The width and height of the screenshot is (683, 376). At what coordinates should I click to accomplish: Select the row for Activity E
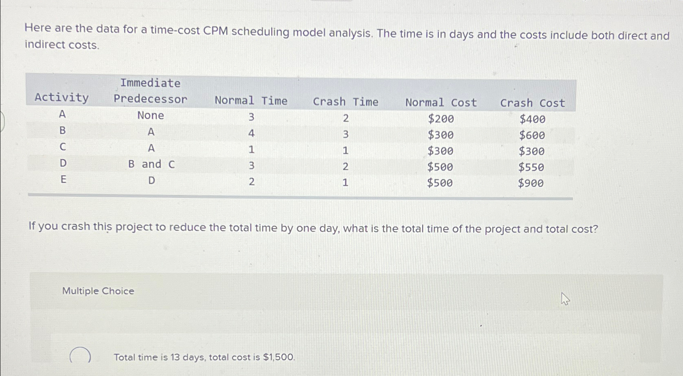click(63, 180)
